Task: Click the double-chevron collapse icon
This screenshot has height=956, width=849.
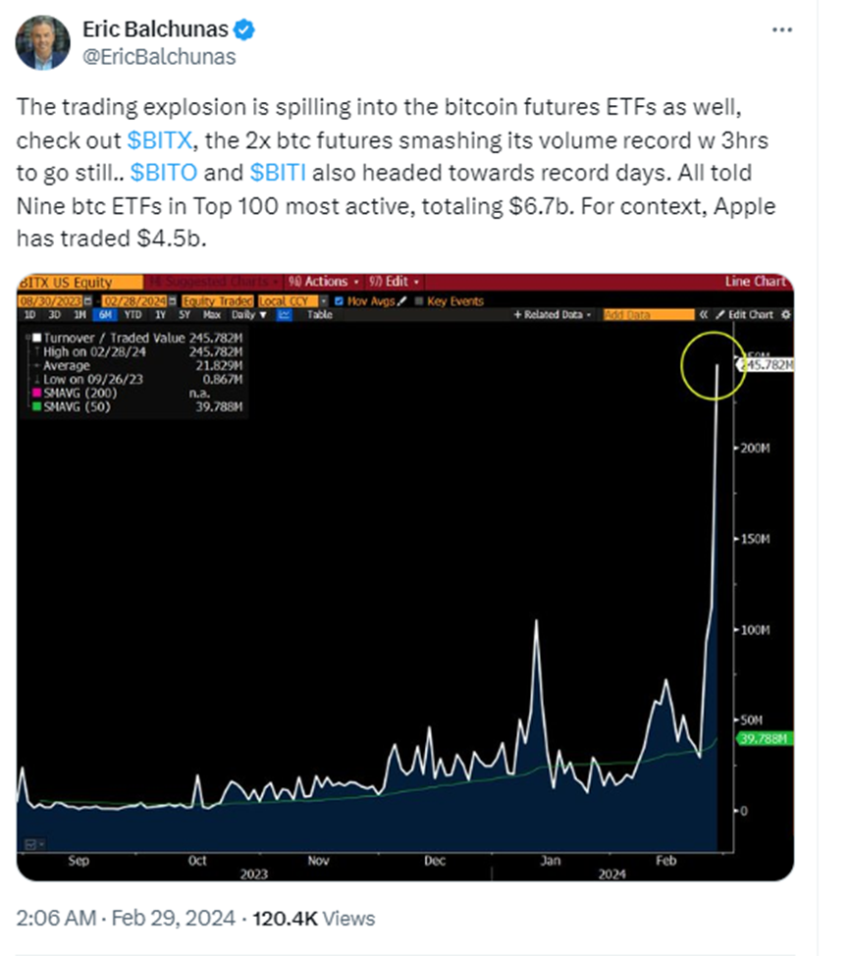Action: [703, 315]
